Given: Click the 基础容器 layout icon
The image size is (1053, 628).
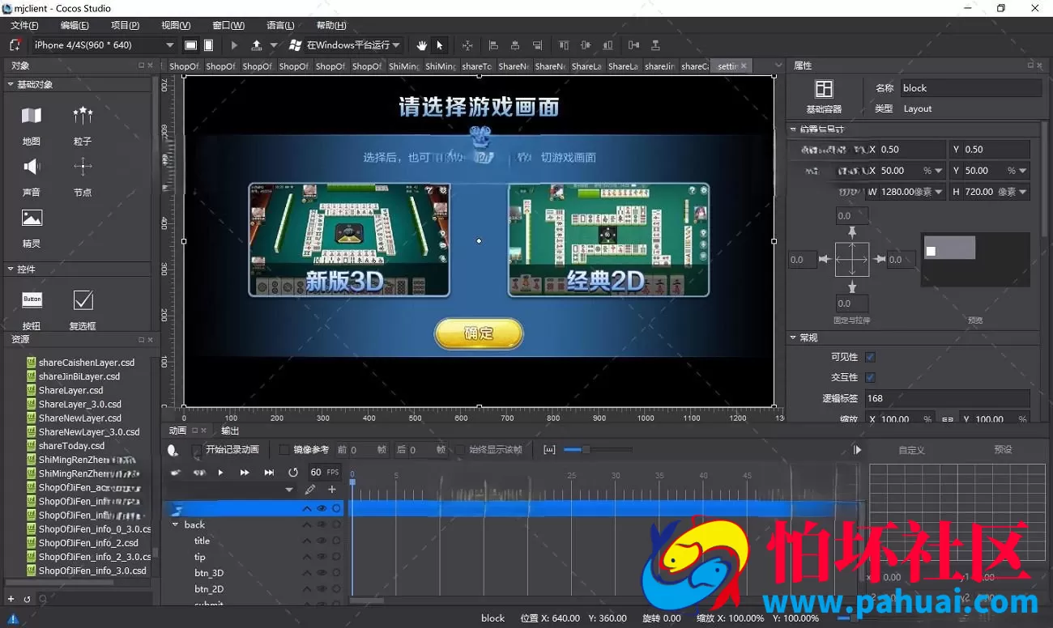Looking at the screenshot, I should click(824, 89).
